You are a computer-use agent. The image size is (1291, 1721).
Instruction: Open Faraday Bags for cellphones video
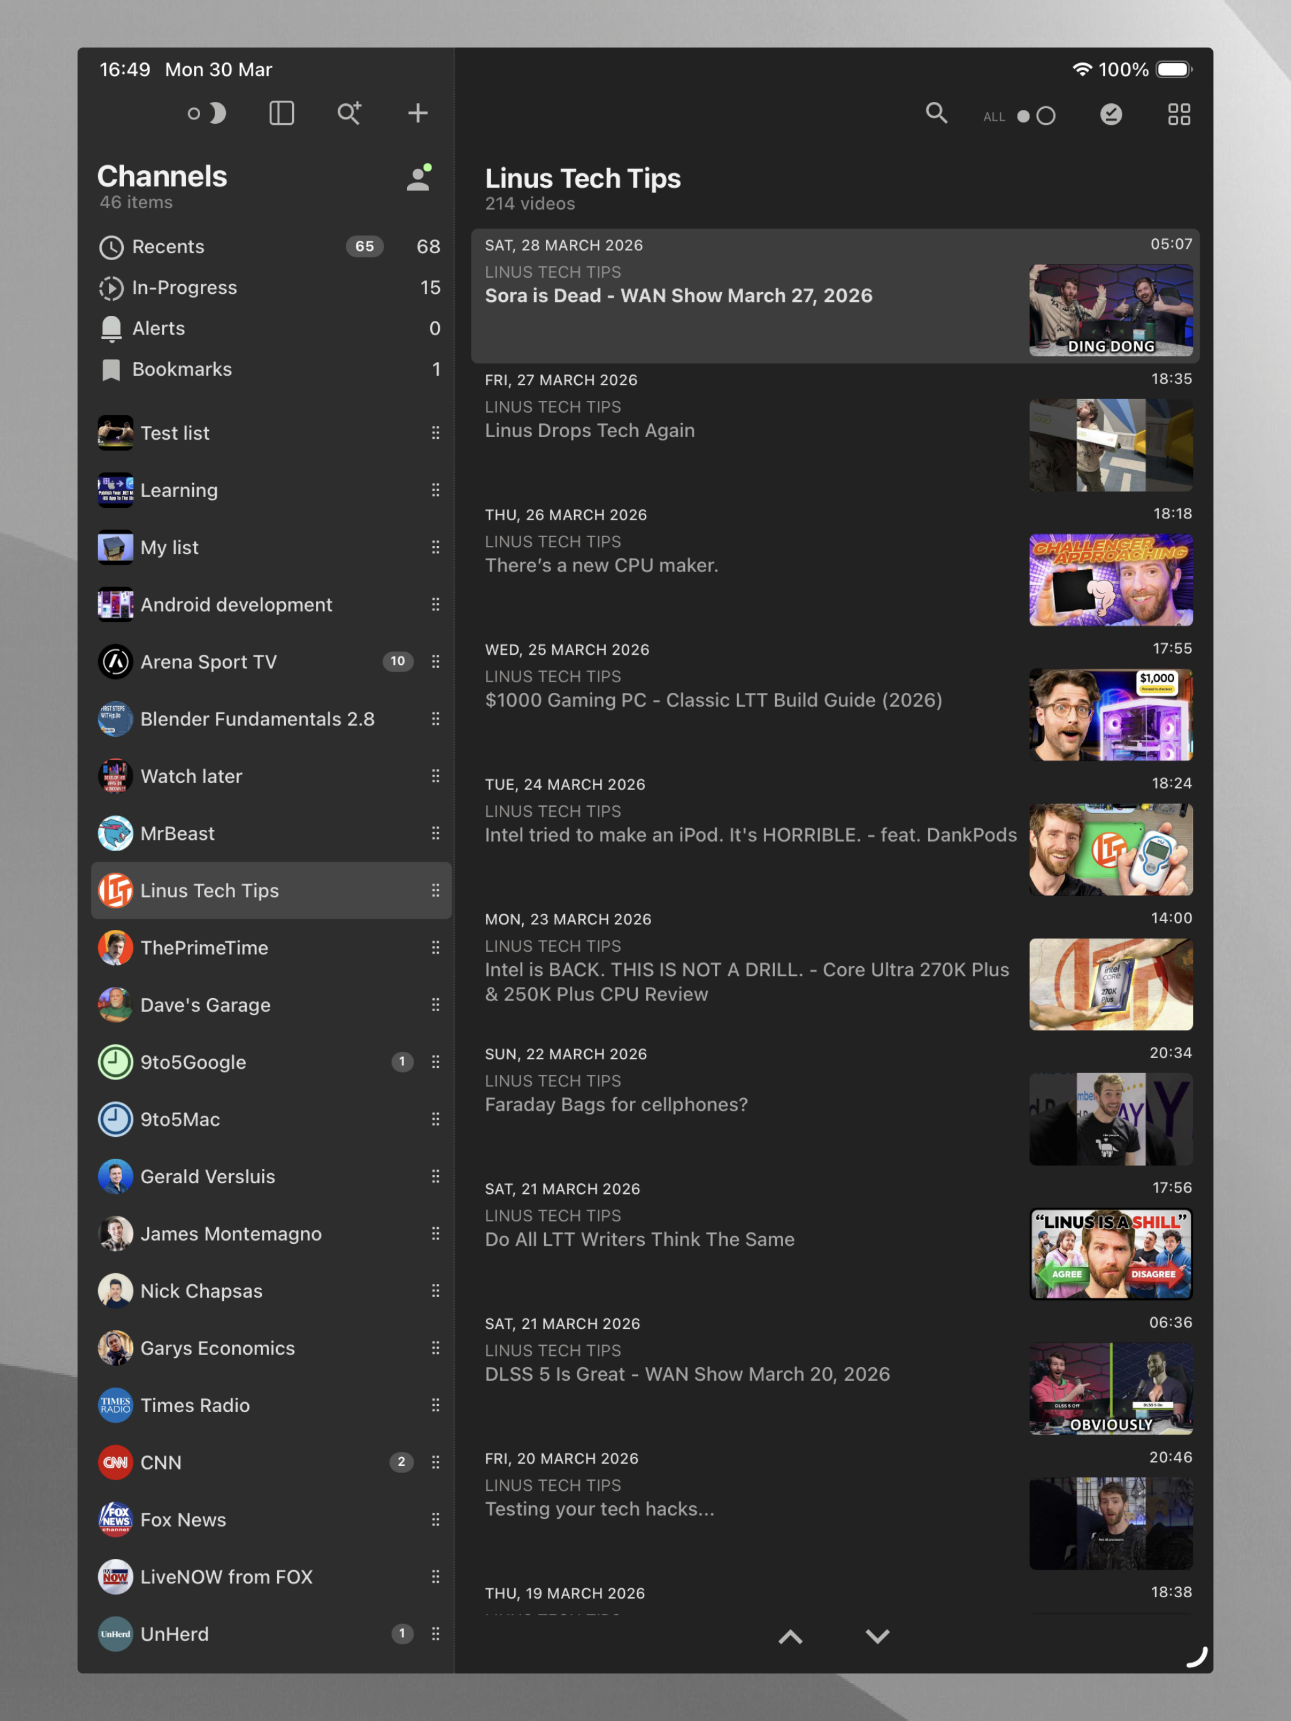pyautogui.click(x=835, y=1105)
